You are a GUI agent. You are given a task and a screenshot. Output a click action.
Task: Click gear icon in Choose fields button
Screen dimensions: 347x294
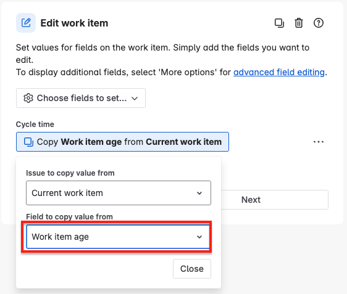[x=28, y=98]
